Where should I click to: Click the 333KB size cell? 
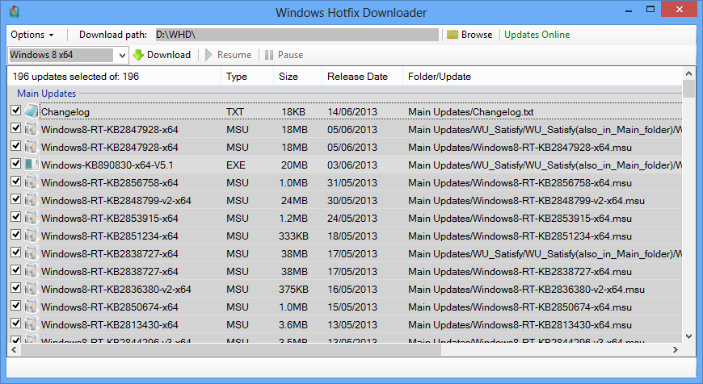point(293,236)
